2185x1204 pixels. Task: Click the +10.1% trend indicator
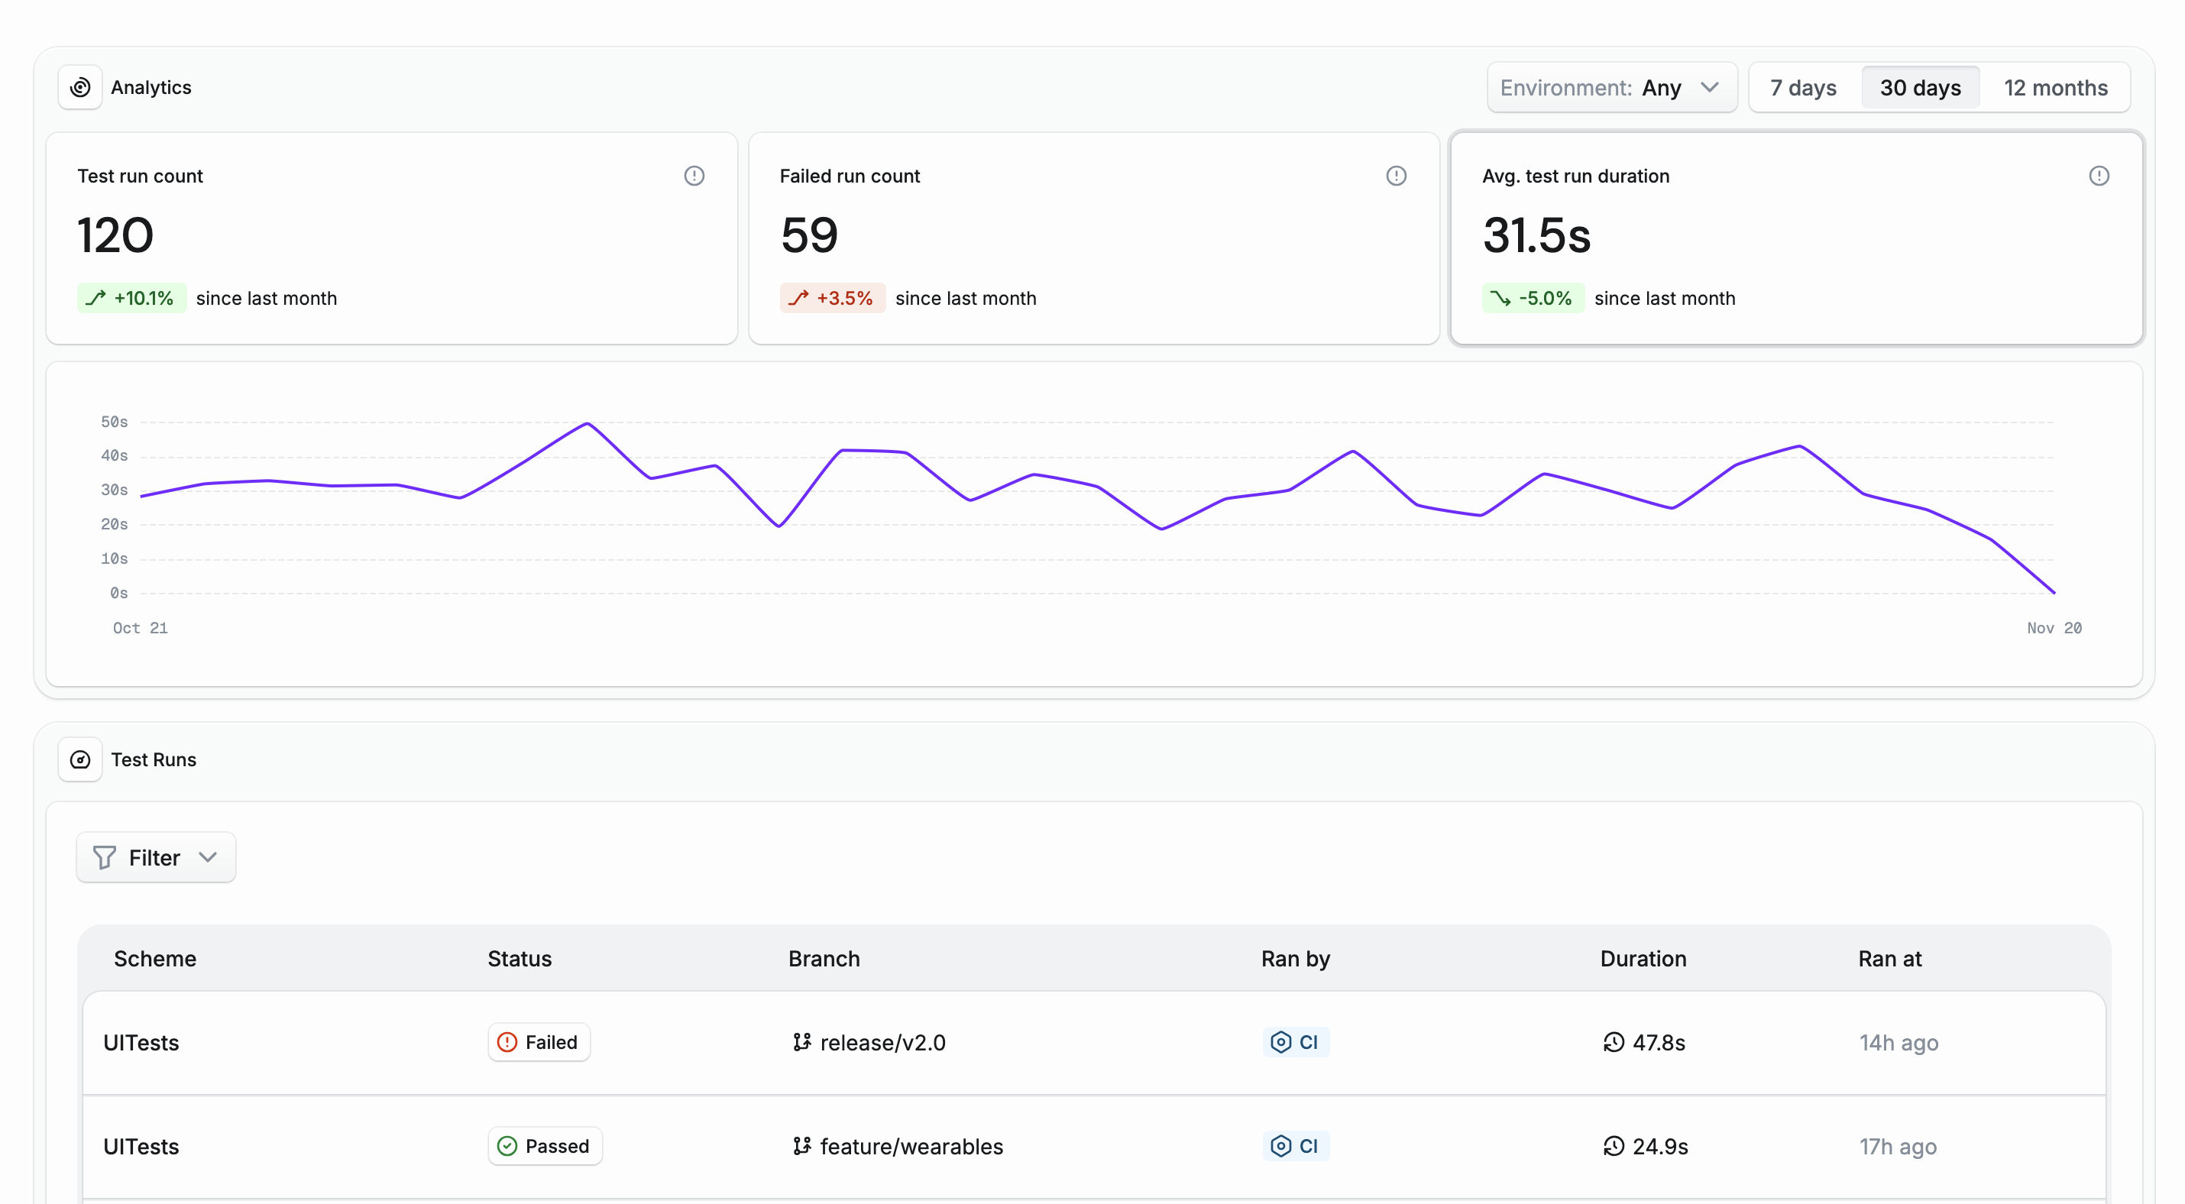click(x=131, y=298)
